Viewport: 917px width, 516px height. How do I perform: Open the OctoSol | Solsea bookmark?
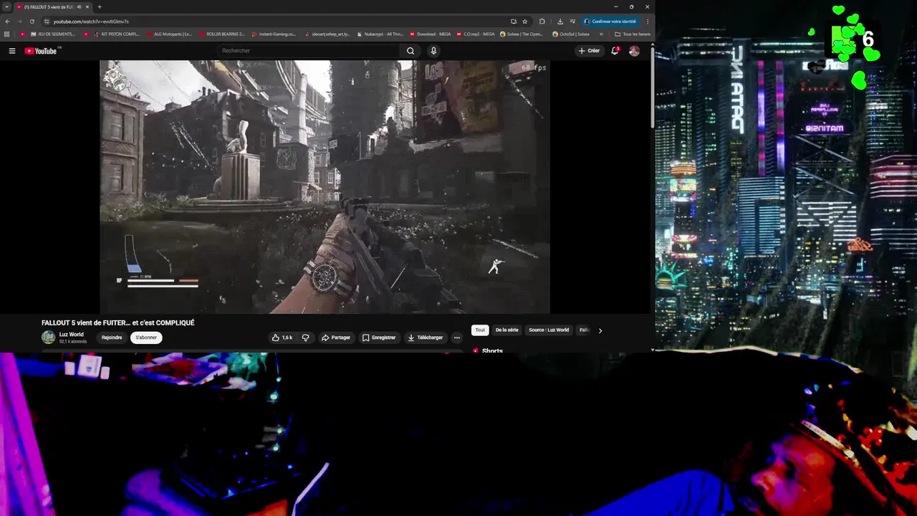pos(571,34)
